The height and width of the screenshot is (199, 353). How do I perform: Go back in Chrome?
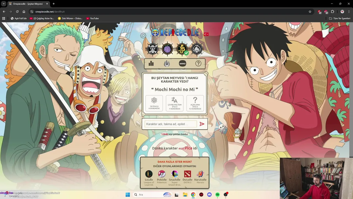[x=4, y=12]
